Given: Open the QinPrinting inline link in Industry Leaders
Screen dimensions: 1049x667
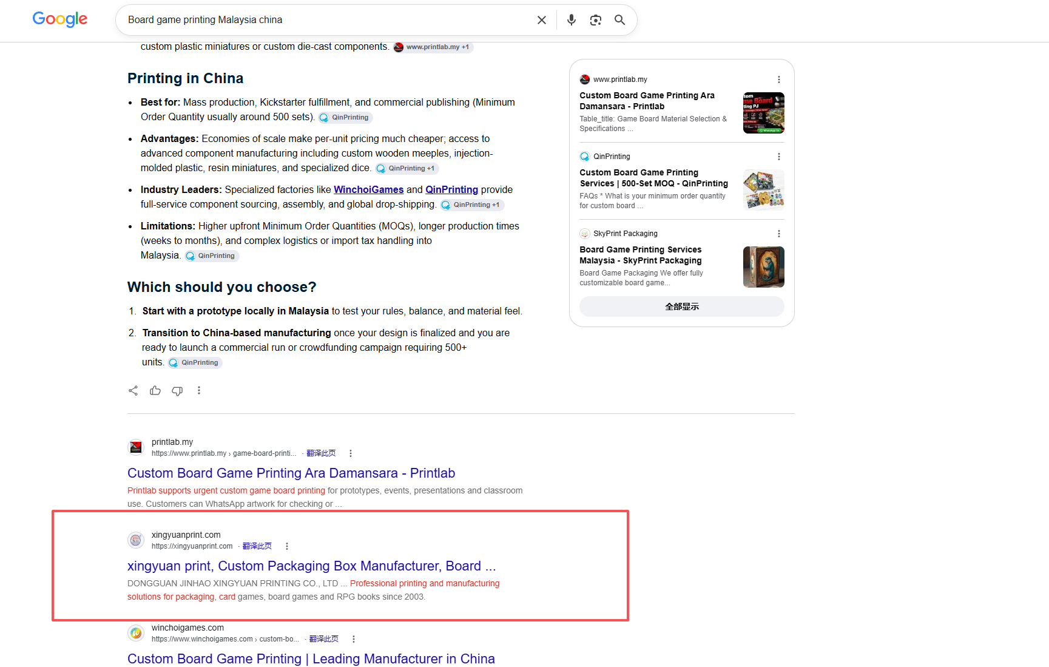Looking at the screenshot, I should (452, 189).
